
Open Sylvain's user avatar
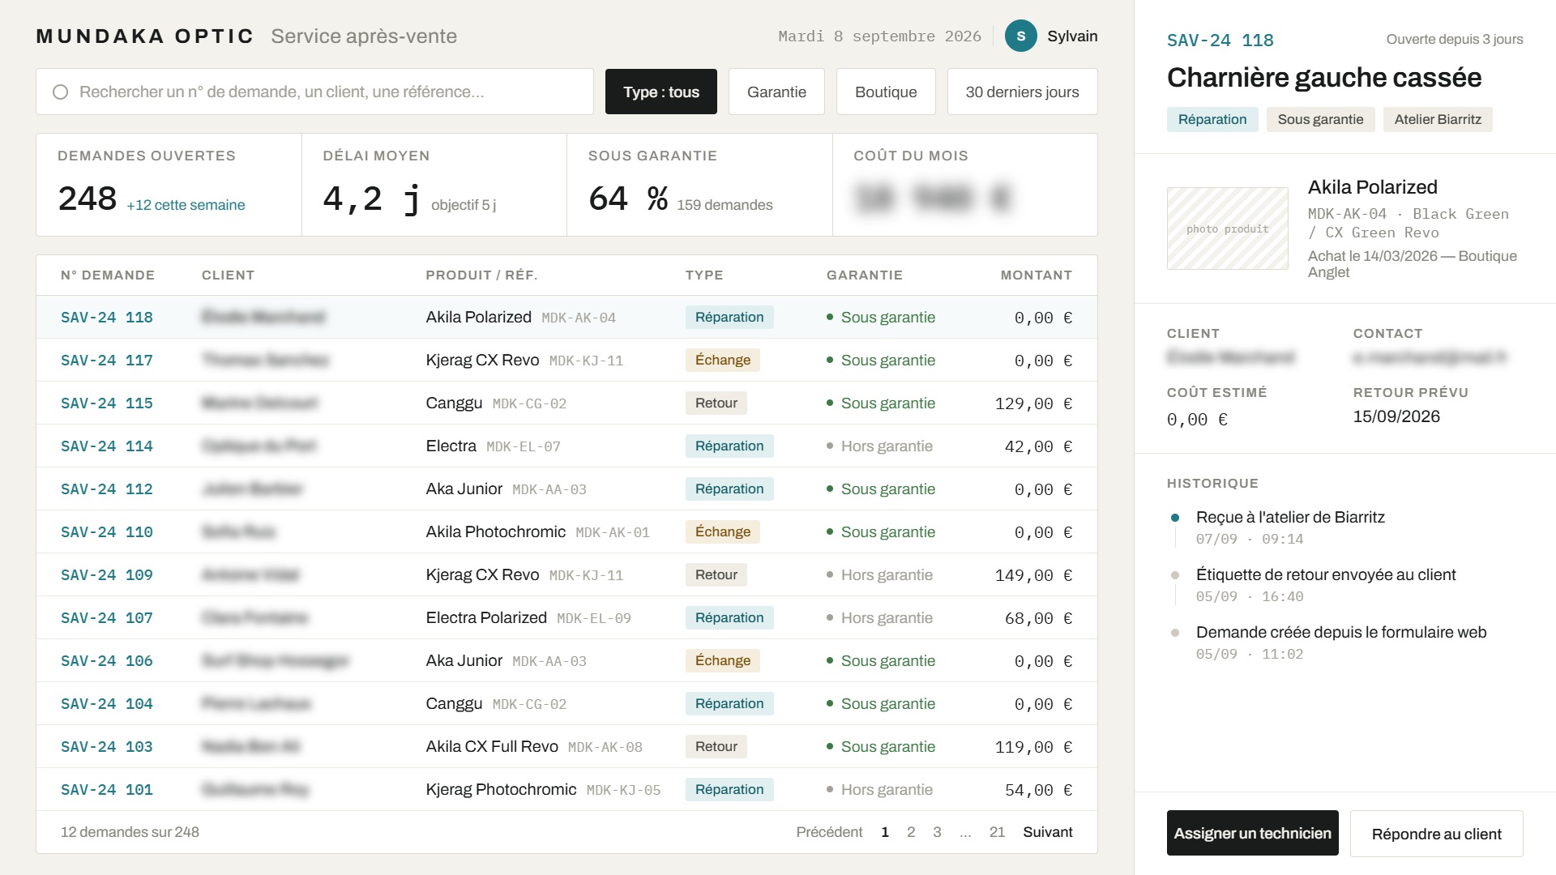tap(1021, 36)
